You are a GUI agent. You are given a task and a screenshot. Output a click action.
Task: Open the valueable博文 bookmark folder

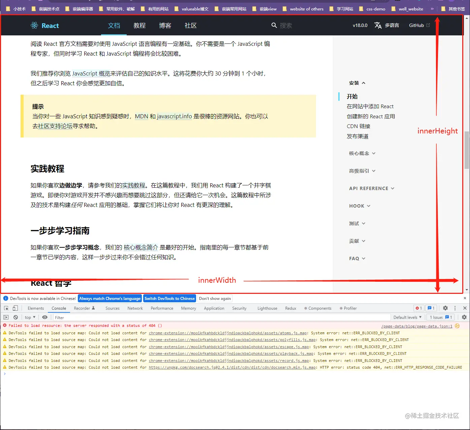(191, 9)
